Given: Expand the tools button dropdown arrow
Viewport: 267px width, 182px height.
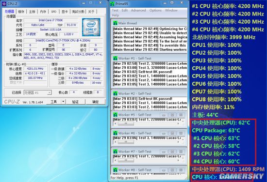Looking at the screenshot, I should point(63,102).
